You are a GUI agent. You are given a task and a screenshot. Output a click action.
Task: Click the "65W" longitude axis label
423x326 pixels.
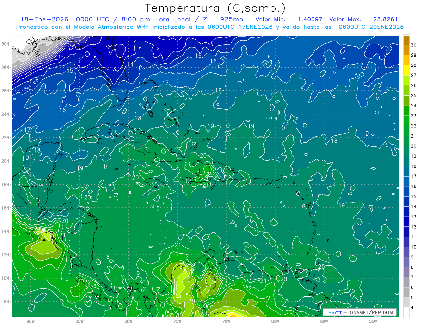pos(275,321)
